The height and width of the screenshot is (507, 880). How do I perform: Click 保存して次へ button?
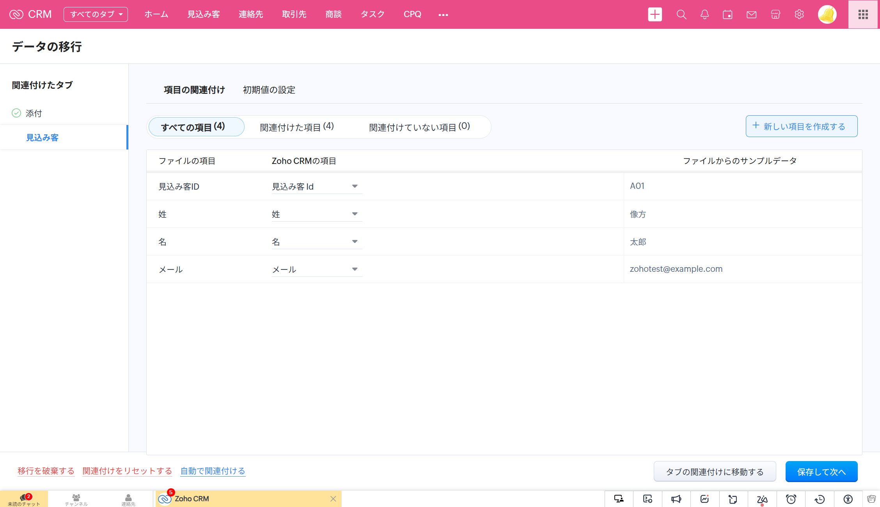coord(821,472)
